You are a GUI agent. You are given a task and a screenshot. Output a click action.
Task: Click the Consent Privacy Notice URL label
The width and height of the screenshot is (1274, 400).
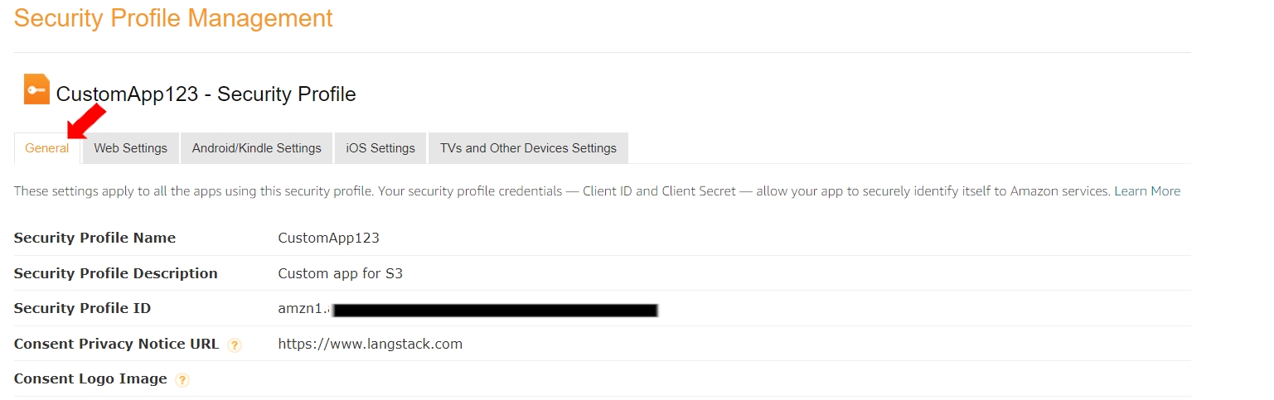pyautogui.click(x=116, y=344)
